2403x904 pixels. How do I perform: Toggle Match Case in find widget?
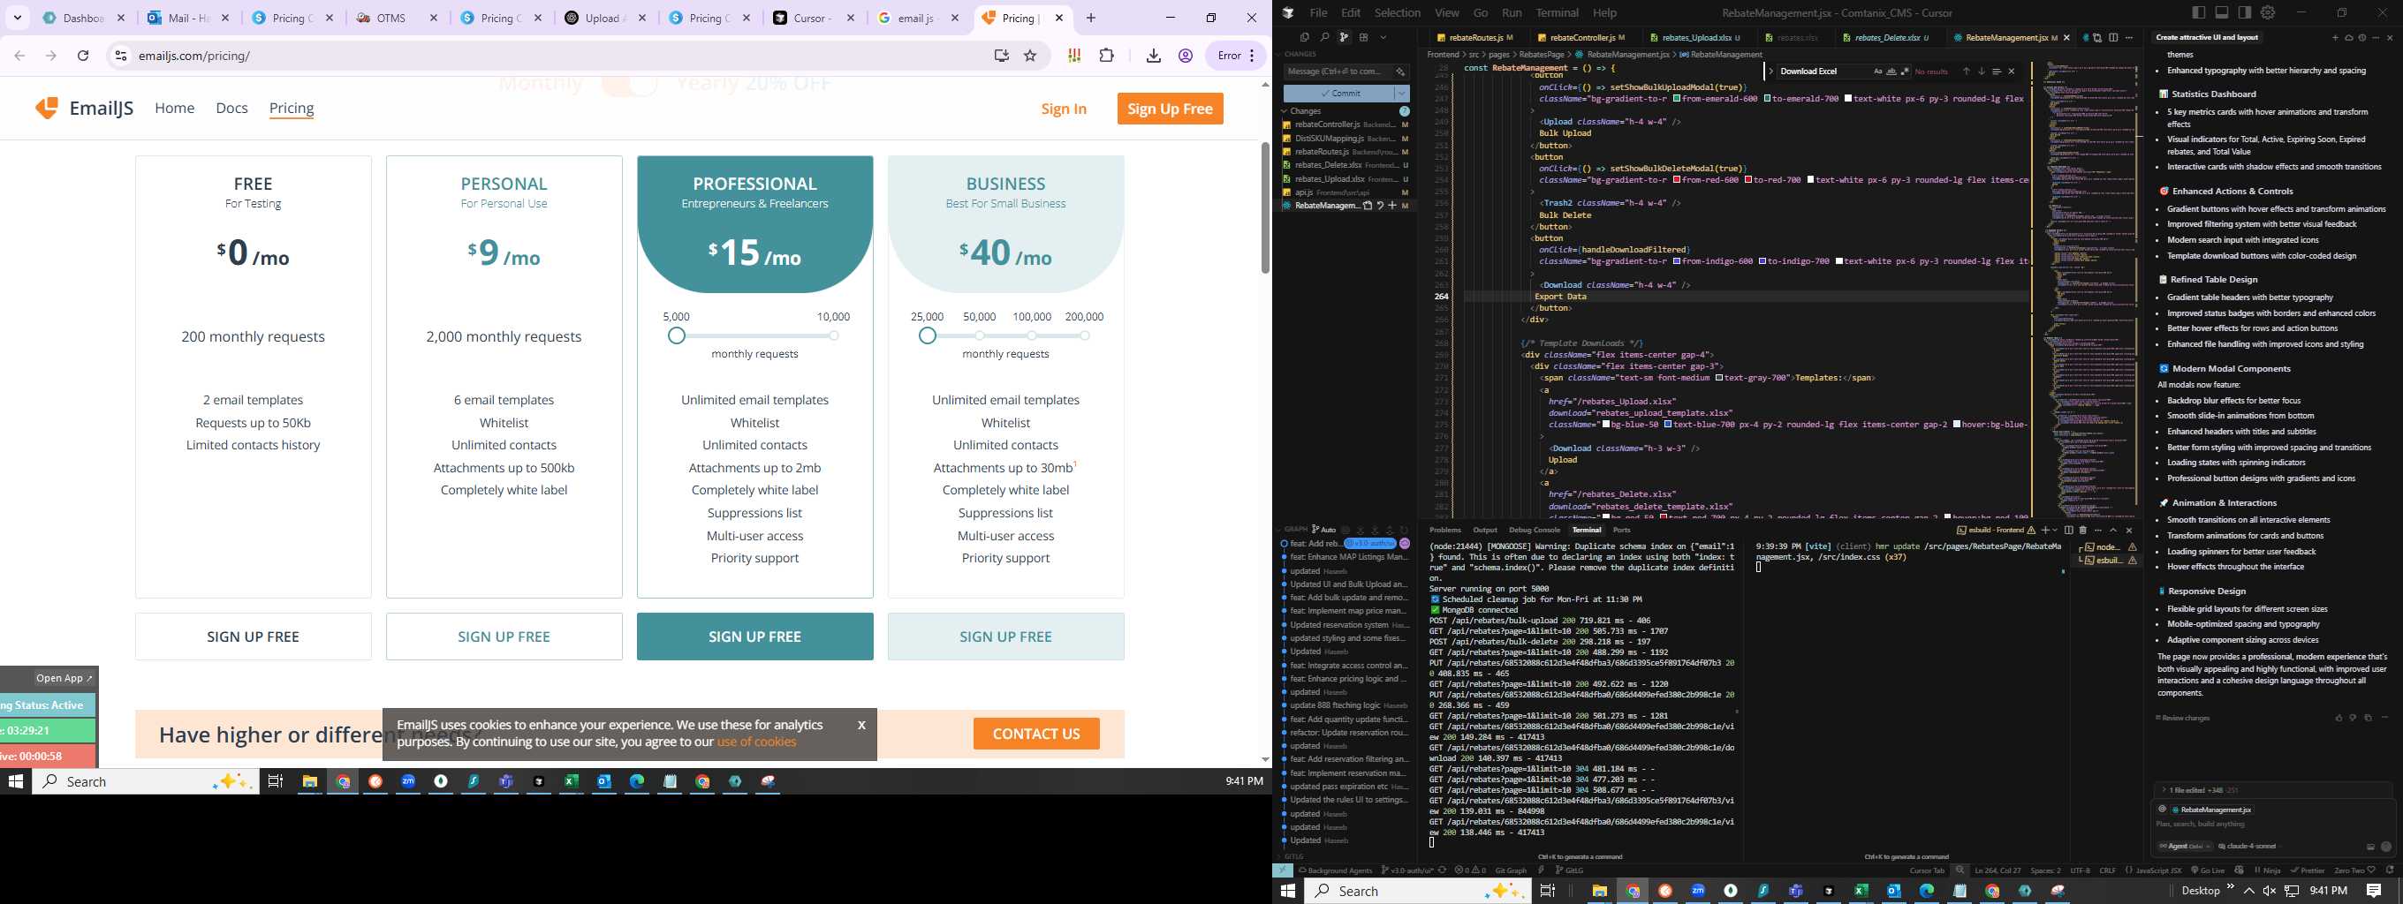point(1879,72)
